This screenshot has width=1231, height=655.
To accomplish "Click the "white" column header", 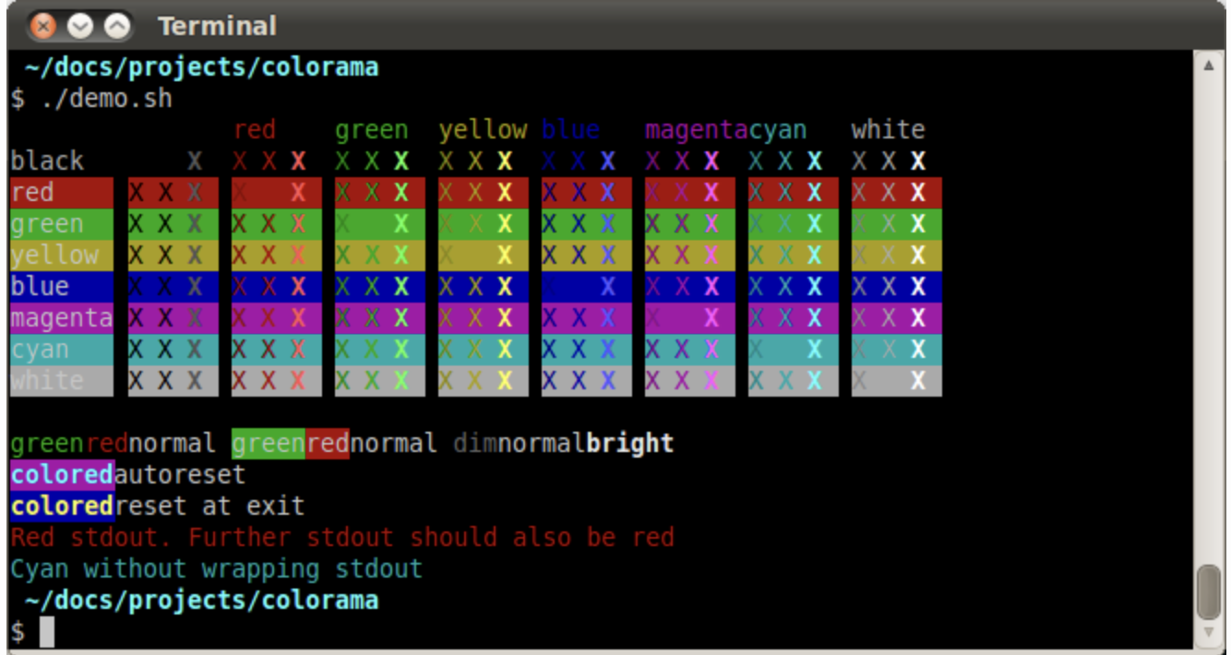I will tap(888, 129).
